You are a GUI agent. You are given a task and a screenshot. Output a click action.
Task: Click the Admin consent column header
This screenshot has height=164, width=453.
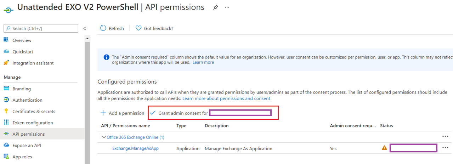(x=353, y=126)
